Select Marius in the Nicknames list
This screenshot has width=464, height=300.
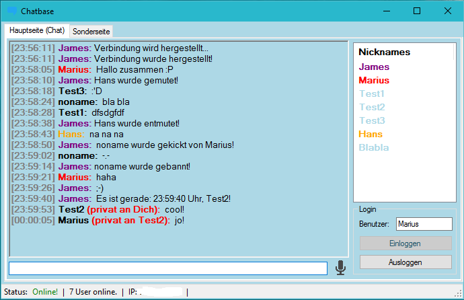(374, 80)
